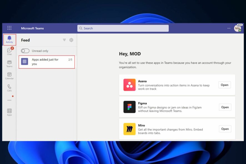Click the Microsoft Teams title
246x164 pixels.
pyautogui.click(x=32, y=28)
